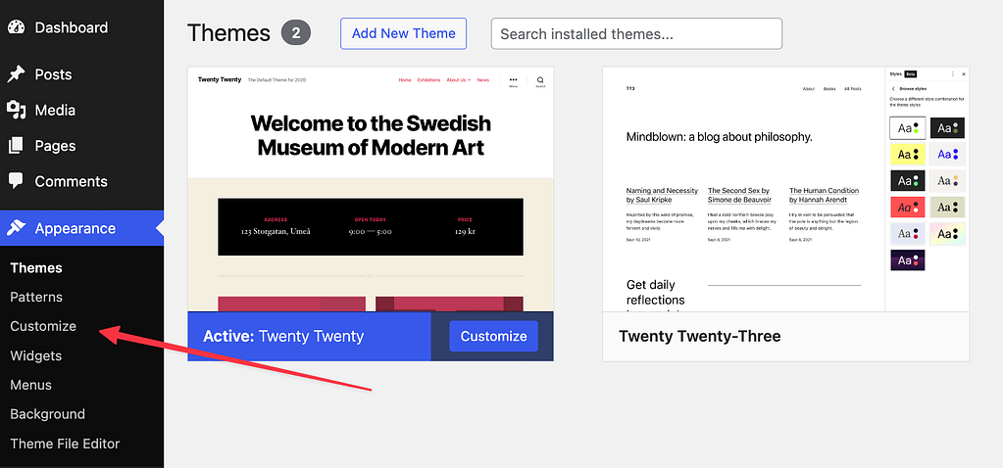Click the three-dot menu in theme preview

513,81
